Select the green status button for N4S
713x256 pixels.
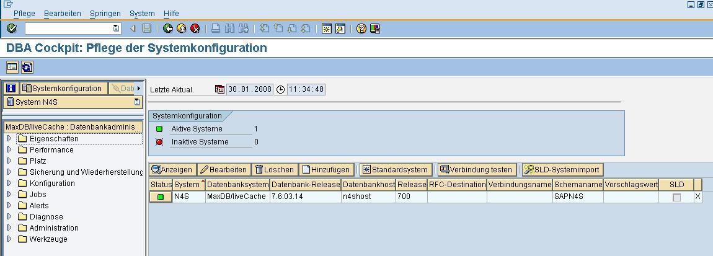tap(161, 197)
